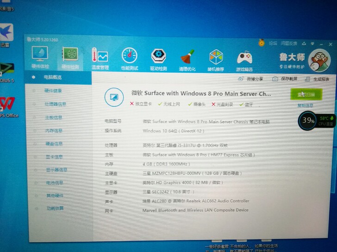Open 驱动检测 driver detection

[158, 60]
